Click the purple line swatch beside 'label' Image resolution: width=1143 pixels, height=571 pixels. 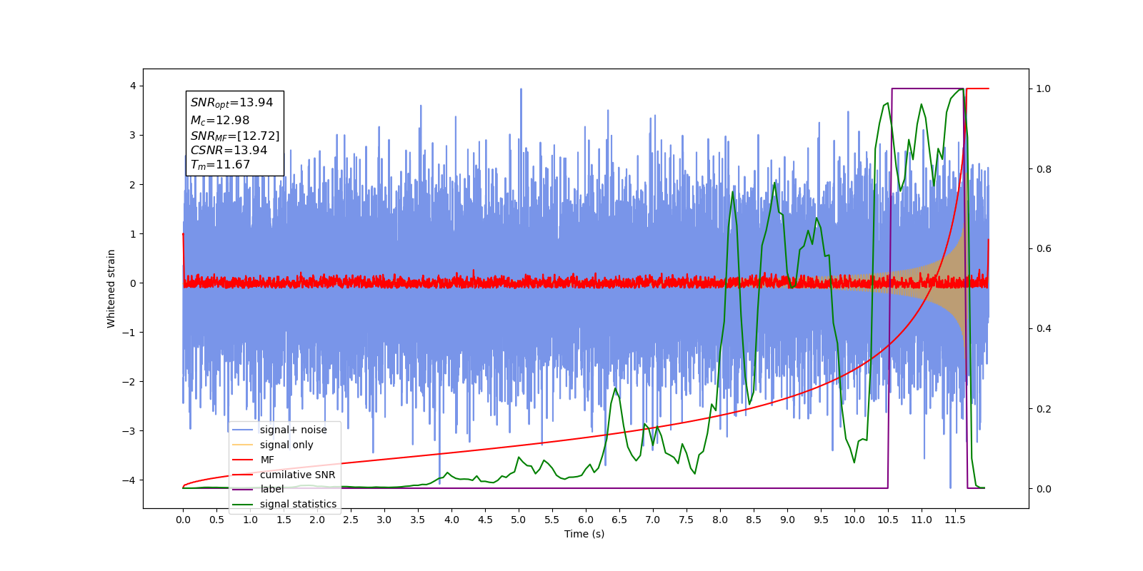click(243, 489)
